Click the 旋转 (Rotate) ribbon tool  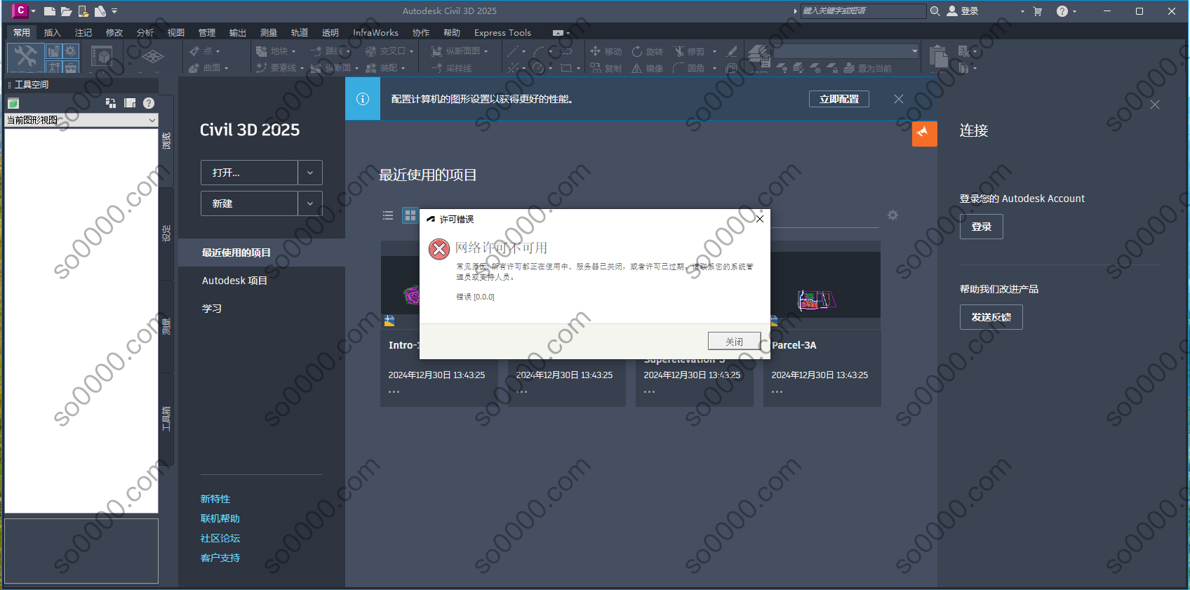coord(648,51)
